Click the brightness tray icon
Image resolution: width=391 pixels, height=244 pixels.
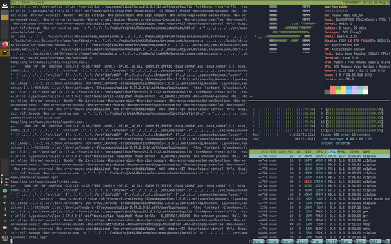(x=5, y=215)
